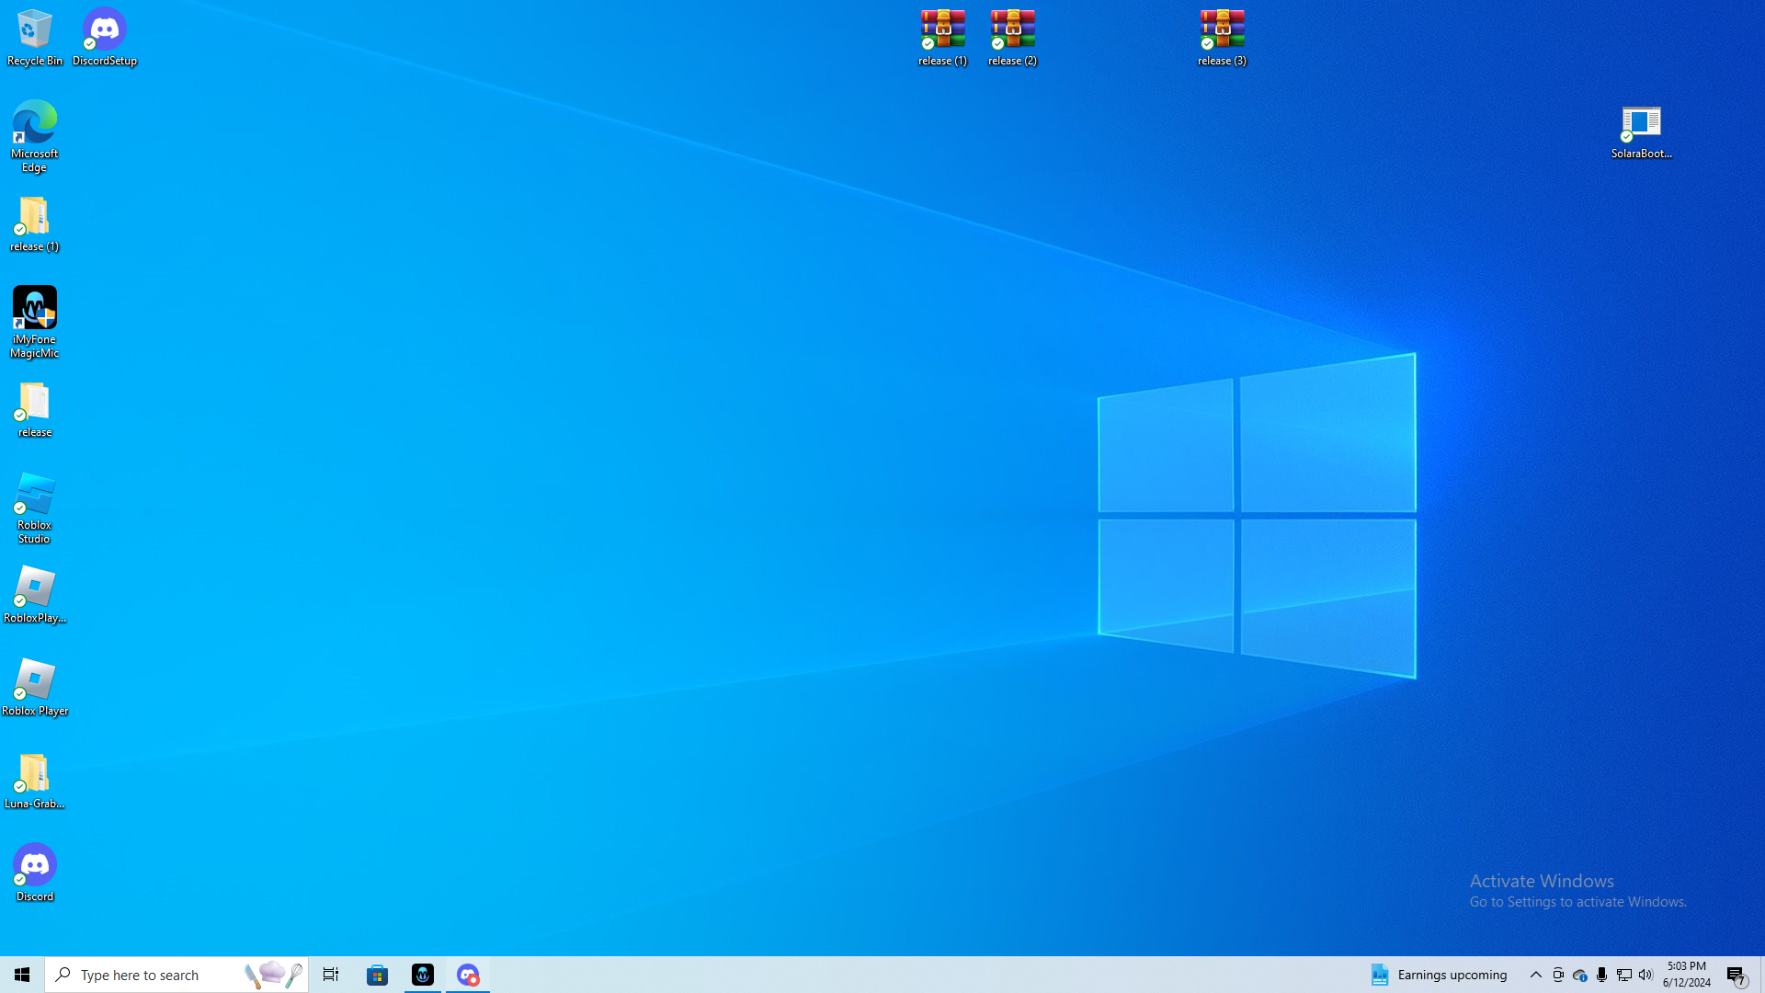The image size is (1765, 993).
Task: Select the Microsoft Edge shortcut
Action: [35, 135]
